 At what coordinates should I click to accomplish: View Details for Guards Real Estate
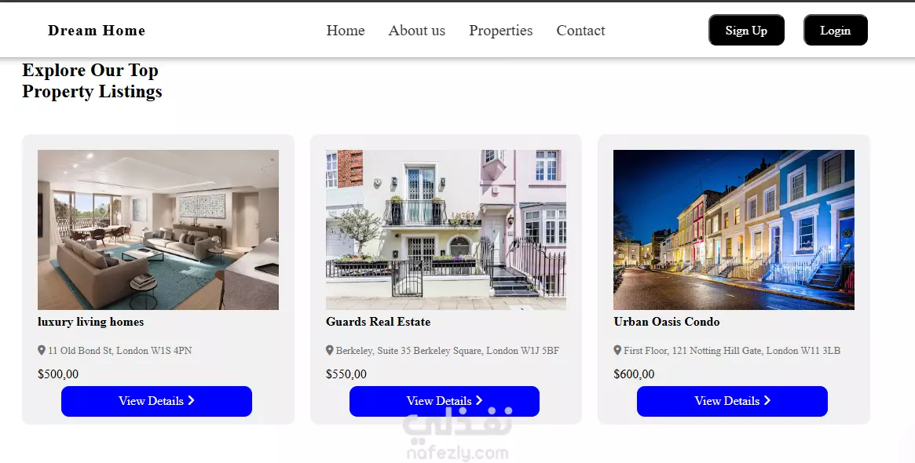tap(444, 401)
